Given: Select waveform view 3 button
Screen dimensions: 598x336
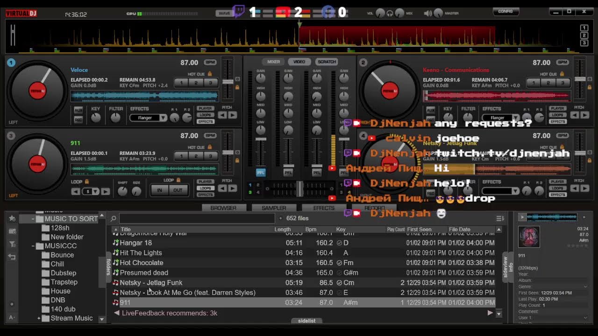Looking at the screenshot, I should click(584, 43).
